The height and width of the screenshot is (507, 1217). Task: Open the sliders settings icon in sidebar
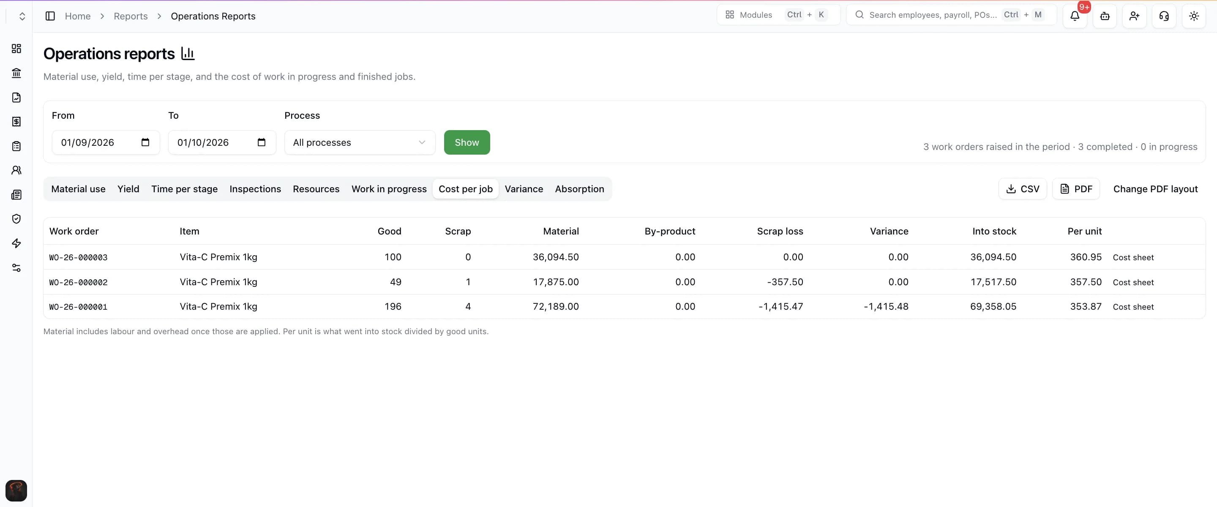pyautogui.click(x=16, y=267)
